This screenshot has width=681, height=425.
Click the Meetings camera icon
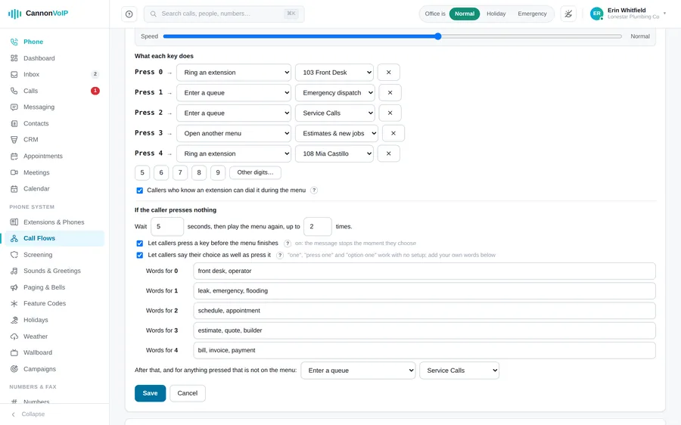coord(14,172)
